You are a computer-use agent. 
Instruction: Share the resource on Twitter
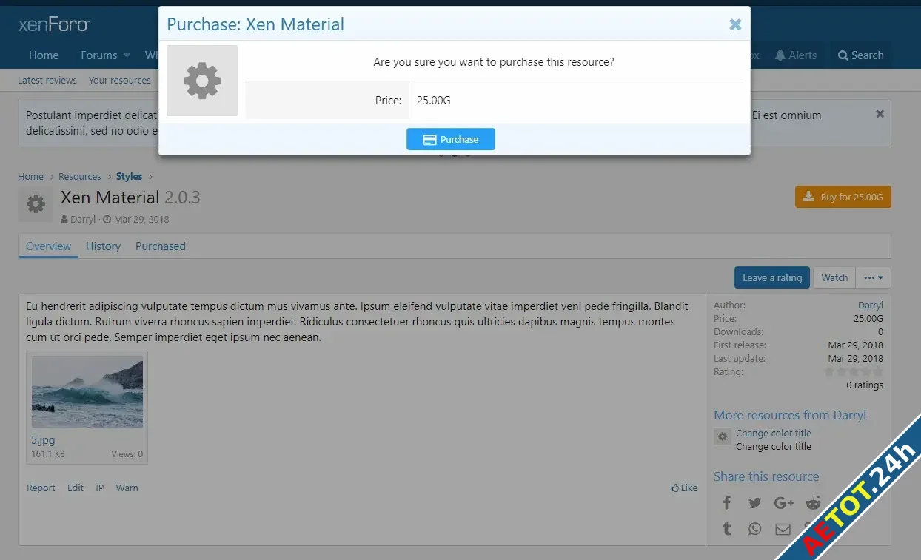click(x=754, y=502)
